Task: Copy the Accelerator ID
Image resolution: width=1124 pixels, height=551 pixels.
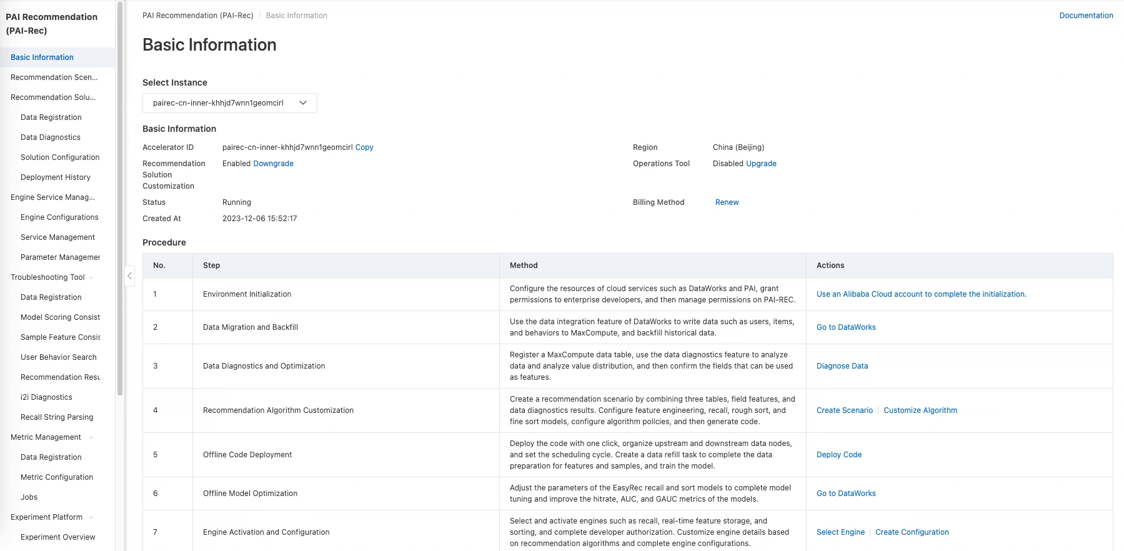Action: coord(364,147)
